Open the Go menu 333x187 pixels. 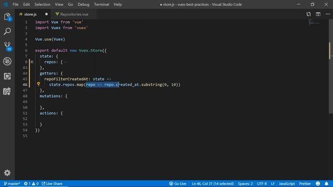[x=70, y=5]
